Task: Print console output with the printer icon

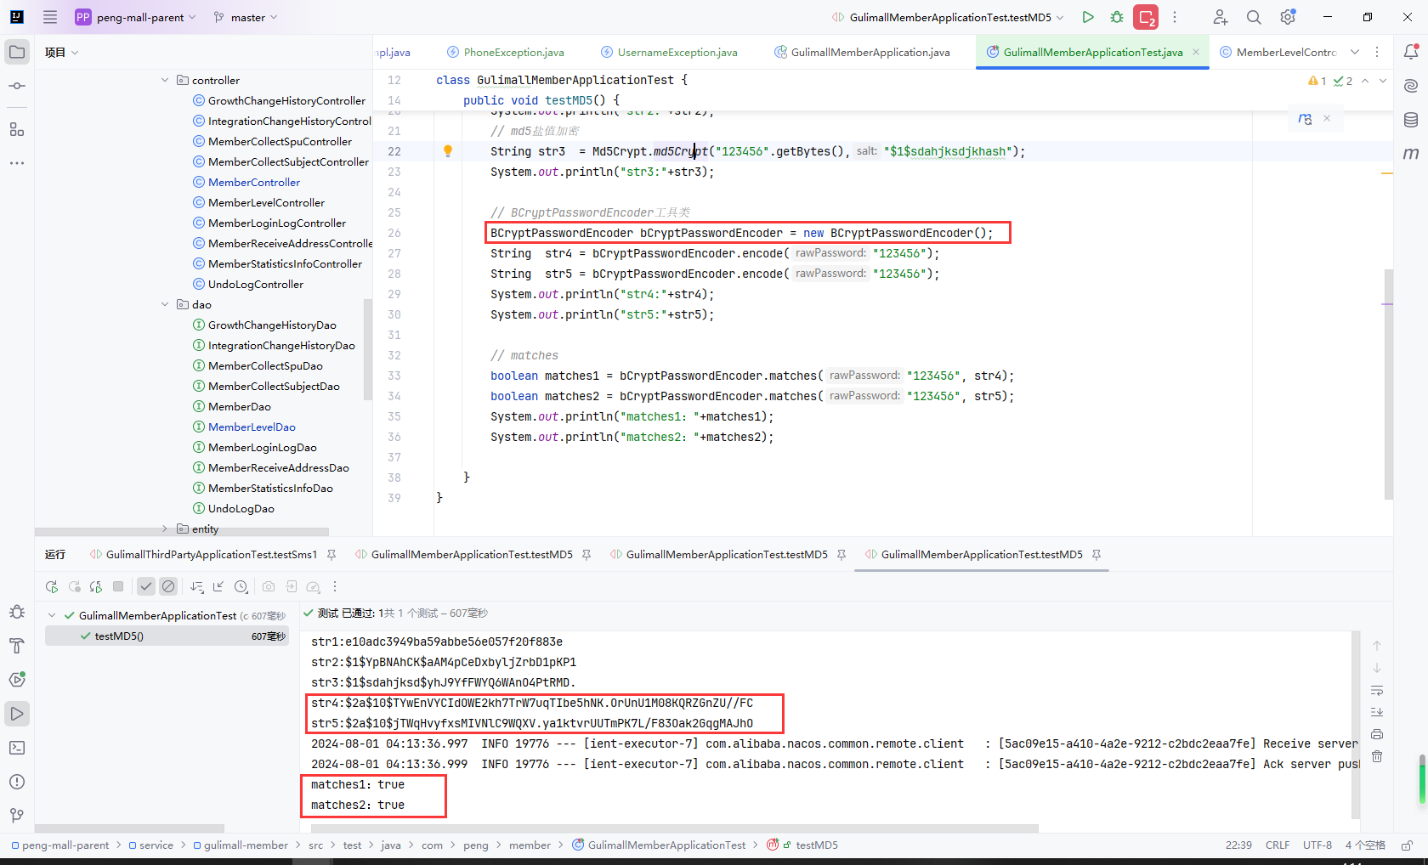Action: coord(1377,734)
